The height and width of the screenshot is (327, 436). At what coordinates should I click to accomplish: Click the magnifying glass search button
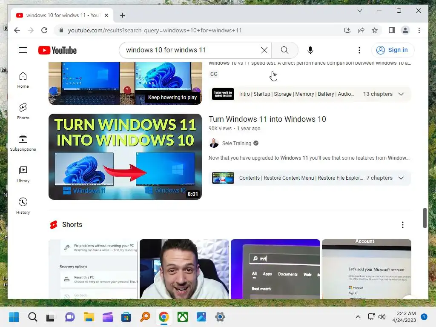pyautogui.click(x=284, y=50)
